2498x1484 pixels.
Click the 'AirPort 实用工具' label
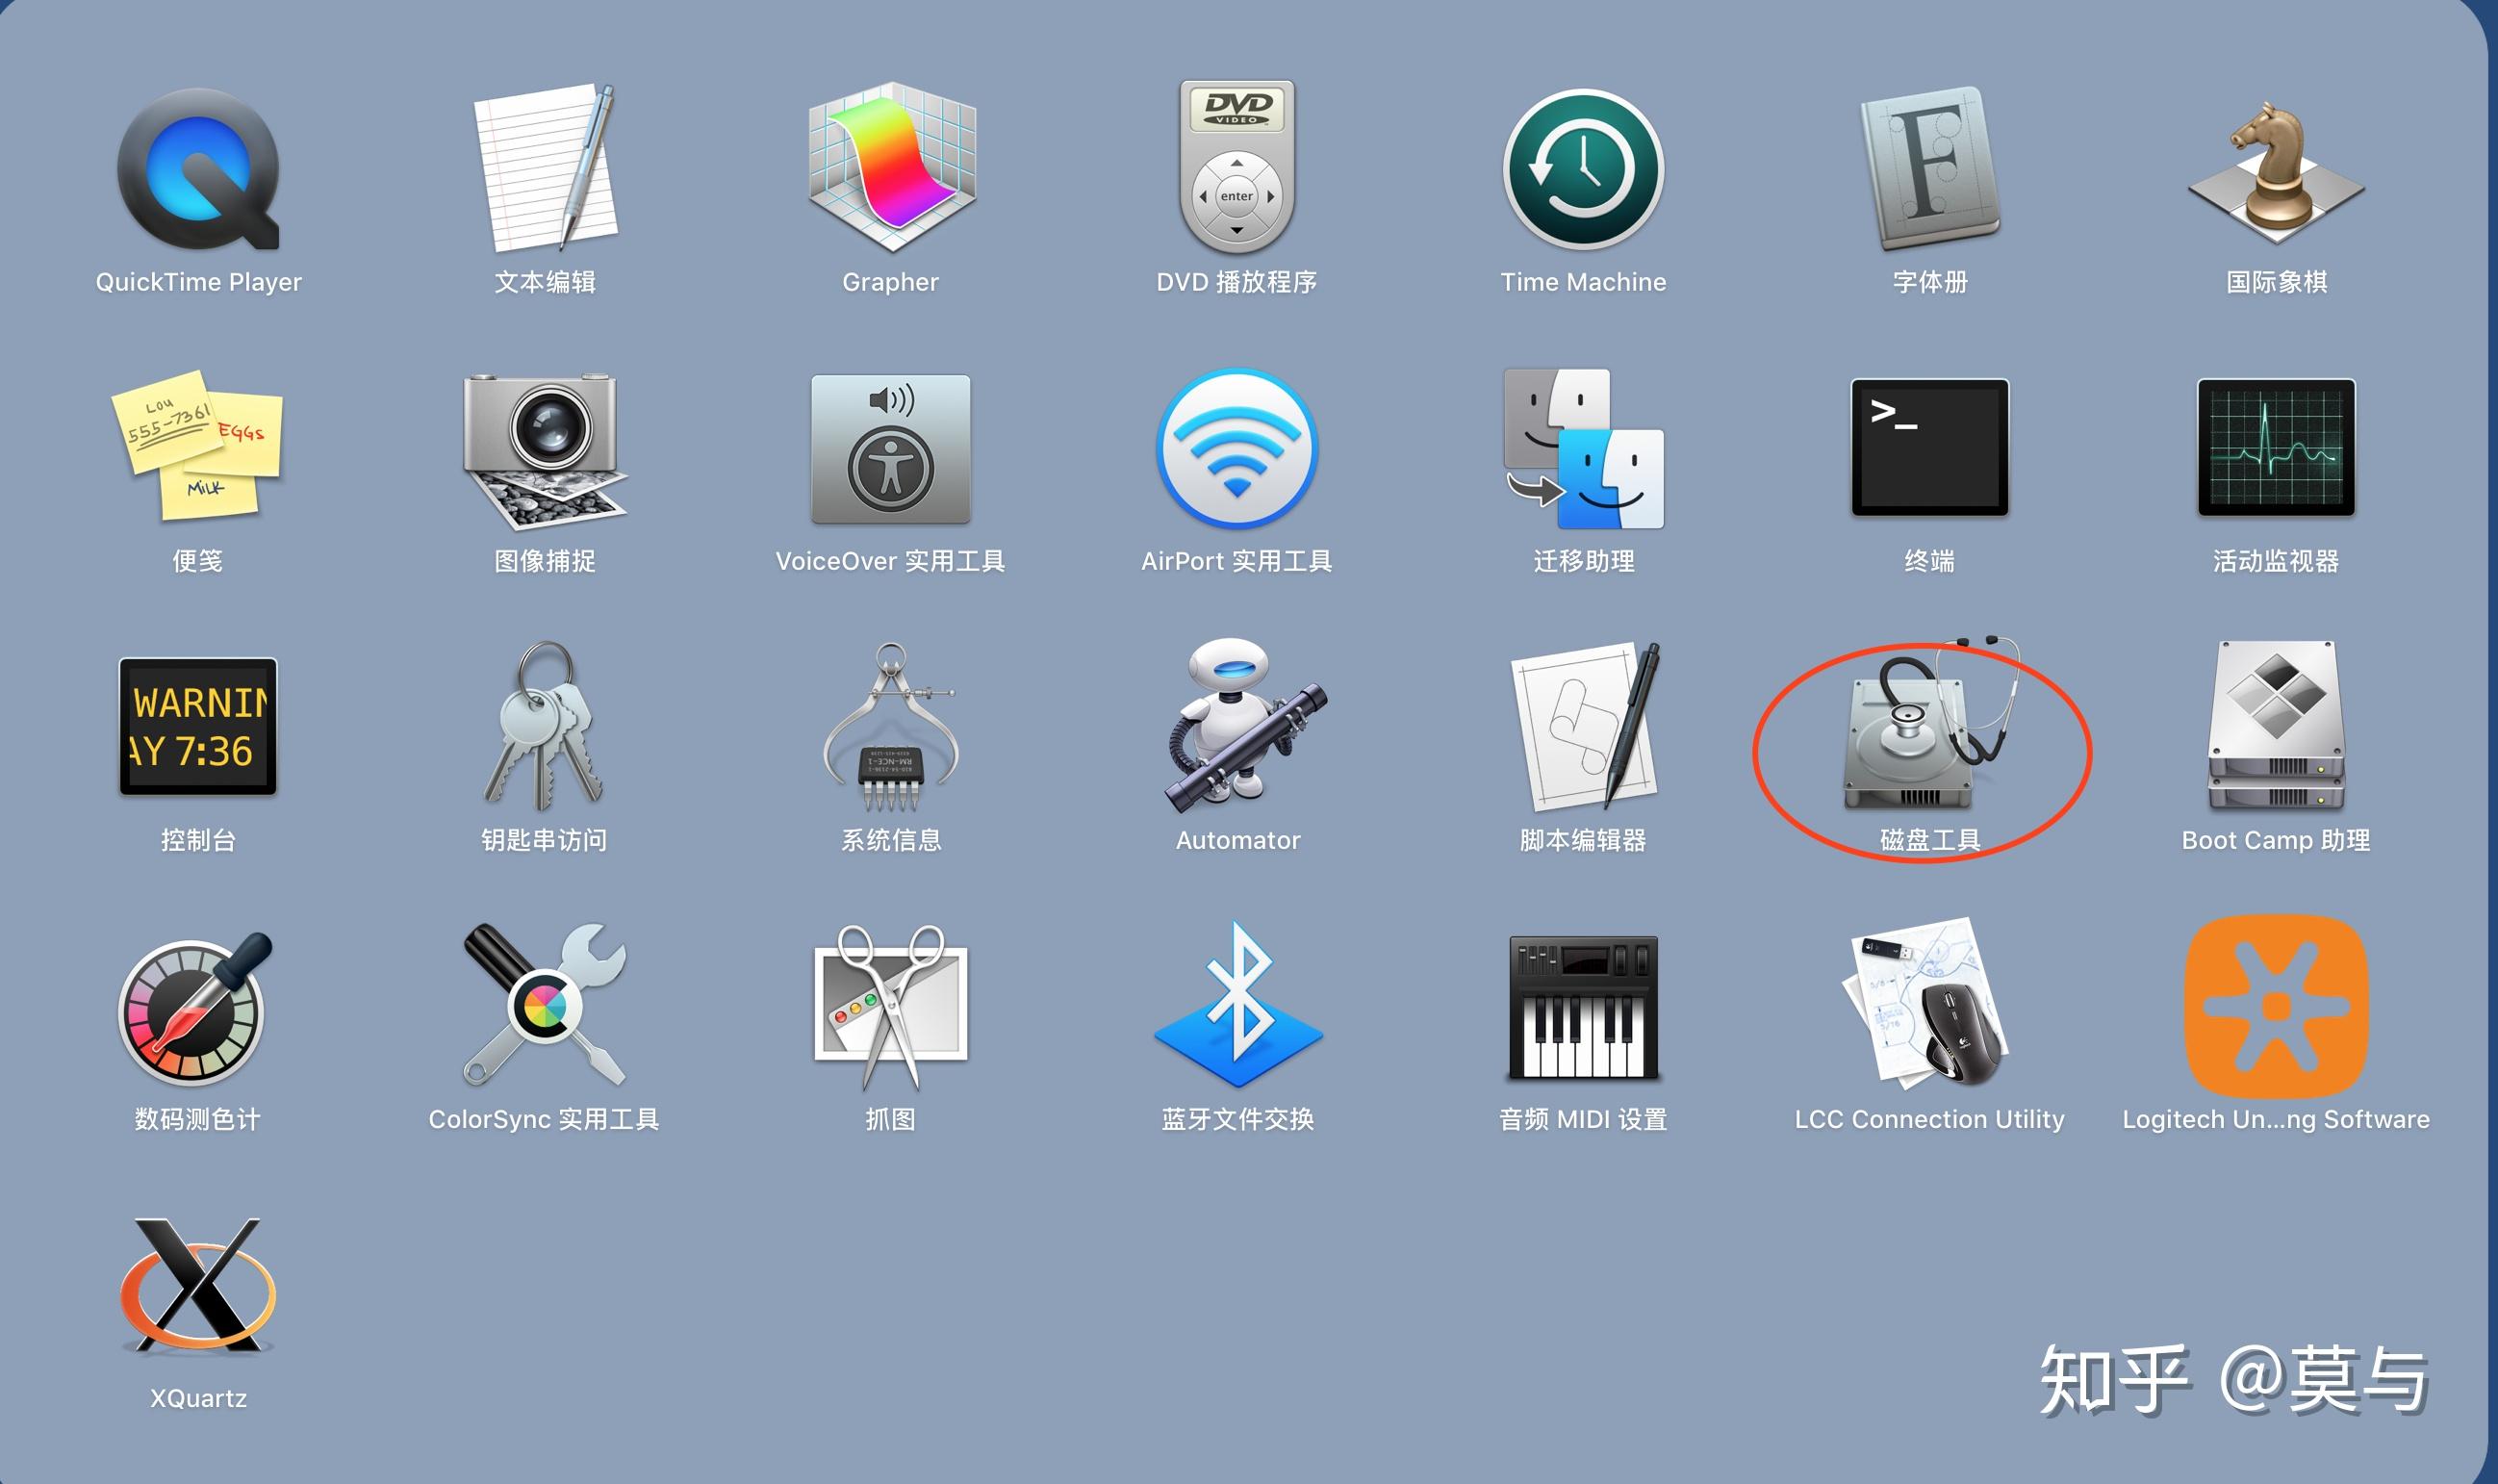point(1236,561)
